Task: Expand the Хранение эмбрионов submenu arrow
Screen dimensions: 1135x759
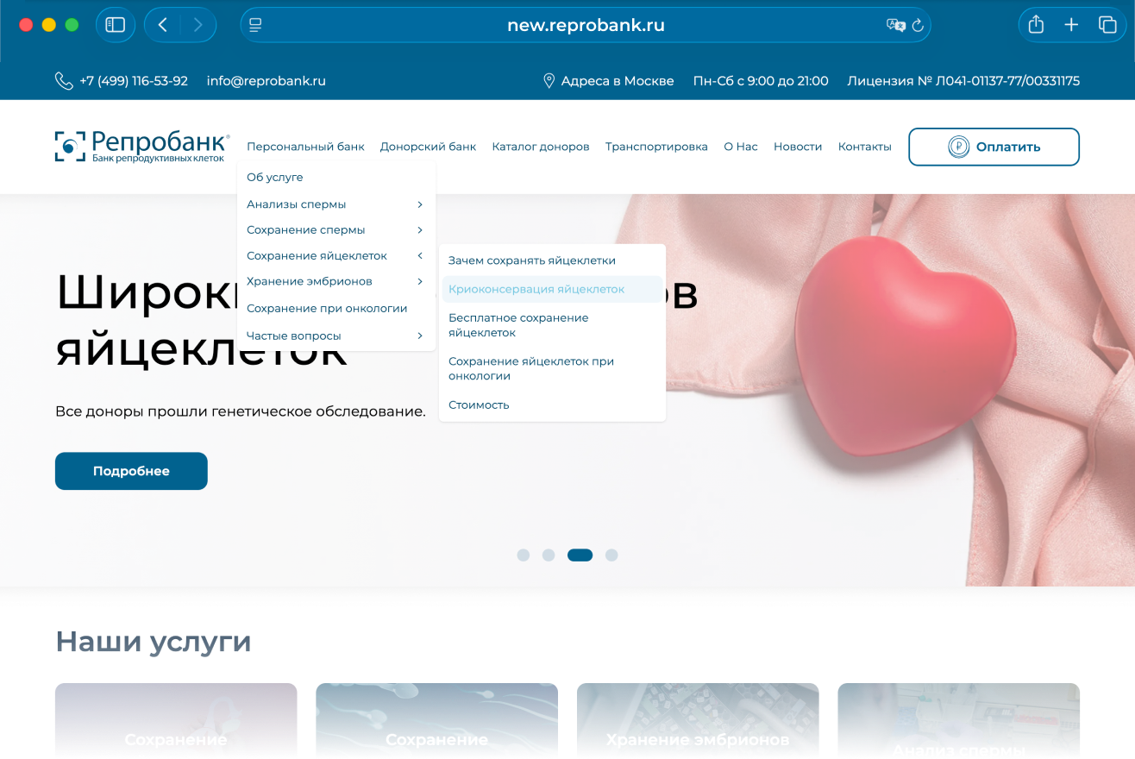Action: point(420,281)
